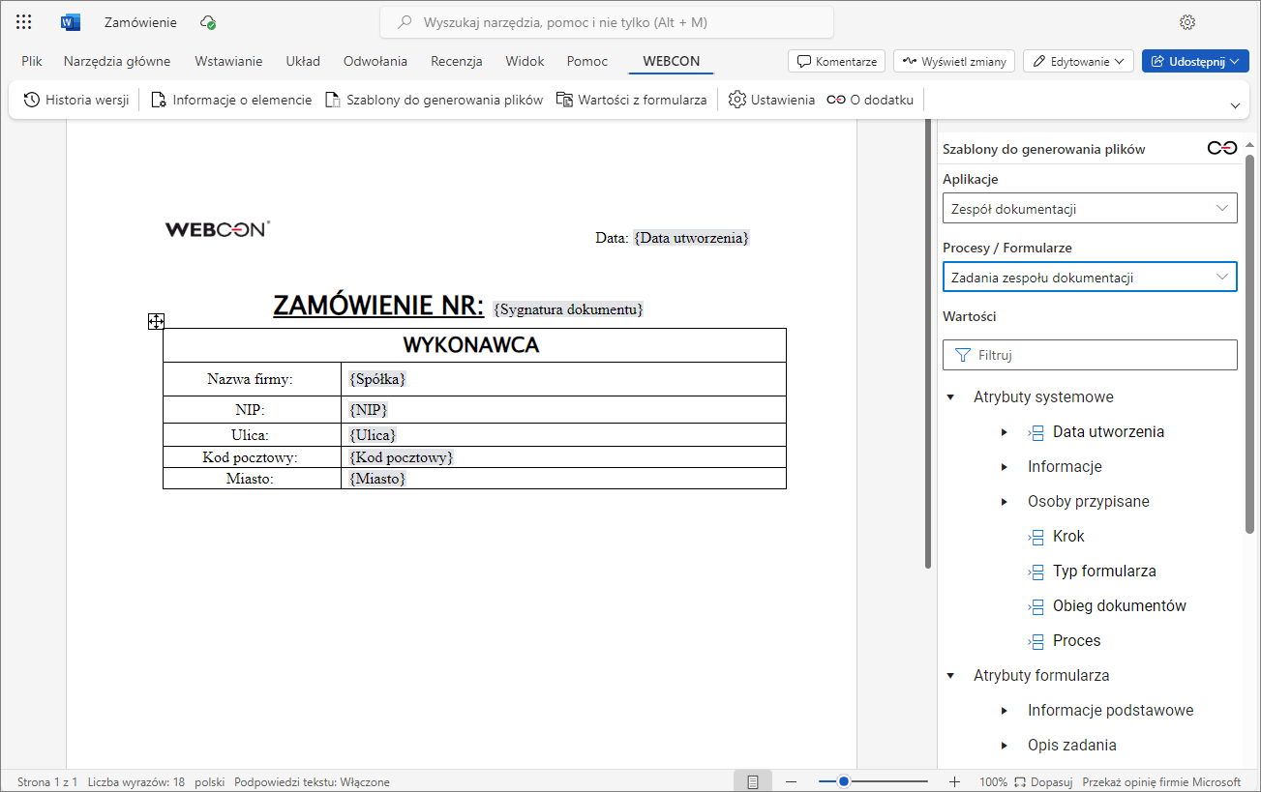Open the Aplikacje dropdown
This screenshot has height=792, width=1261.
[x=1090, y=209]
